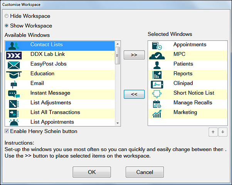Click the Marketing growth chart icon

point(157,114)
